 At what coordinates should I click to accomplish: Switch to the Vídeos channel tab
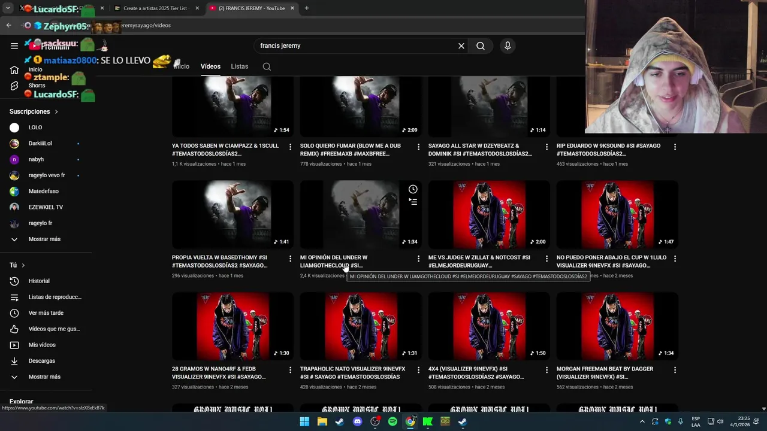(x=210, y=66)
